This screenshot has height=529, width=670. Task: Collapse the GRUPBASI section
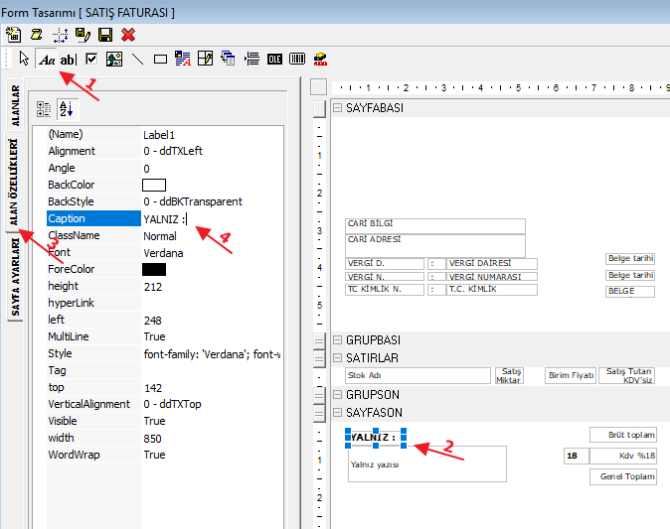pyautogui.click(x=338, y=340)
